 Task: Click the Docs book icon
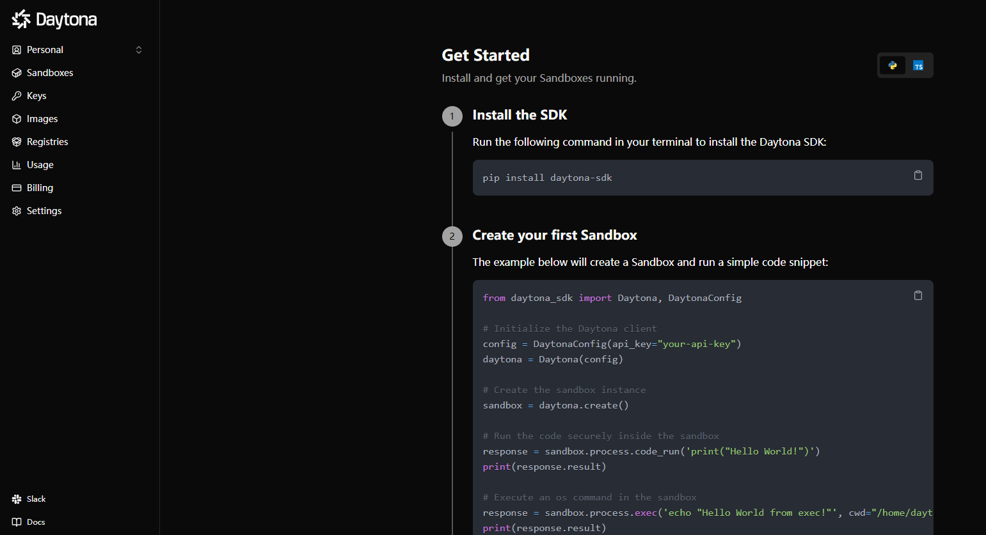point(17,522)
